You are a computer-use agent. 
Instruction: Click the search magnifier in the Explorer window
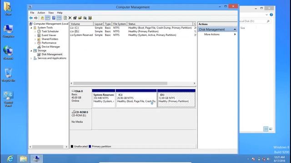268,21
